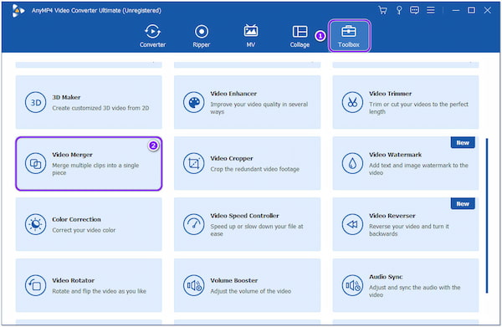
Task: Click the Volume Booster speaker icon
Action: pyautogui.click(x=194, y=285)
